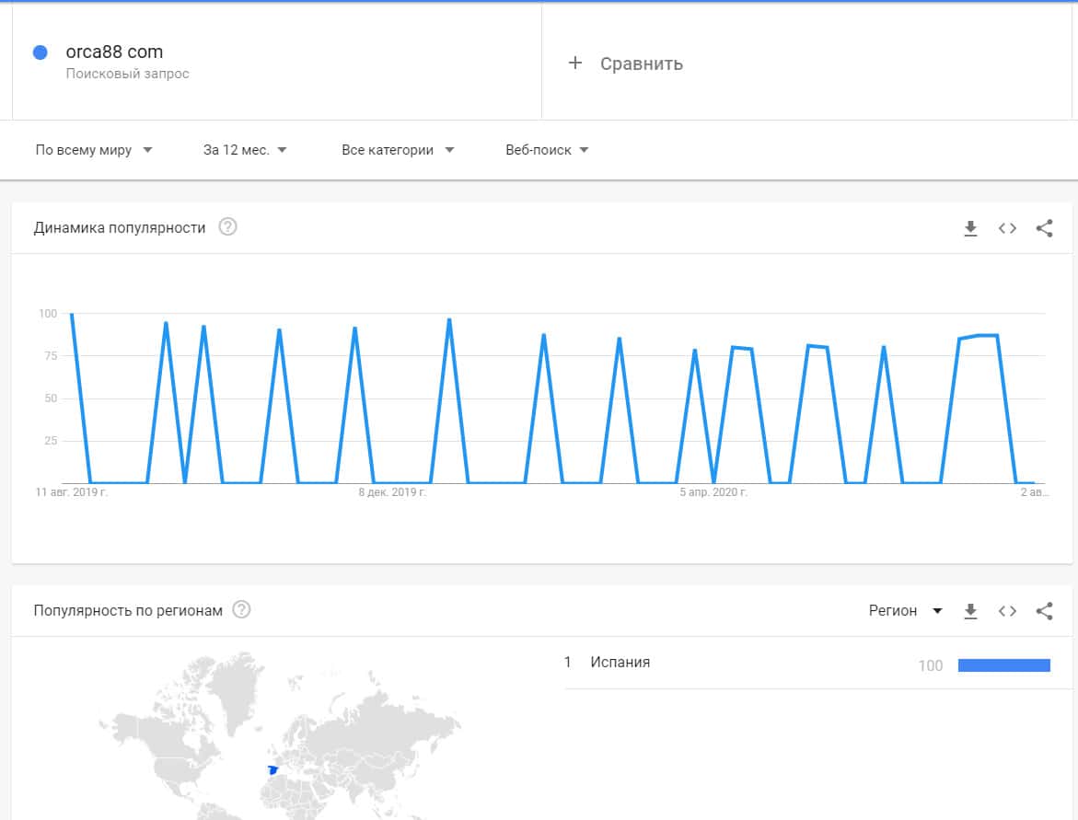Download the interest over time chart data
This screenshot has height=820, width=1078.
coord(970,228)
